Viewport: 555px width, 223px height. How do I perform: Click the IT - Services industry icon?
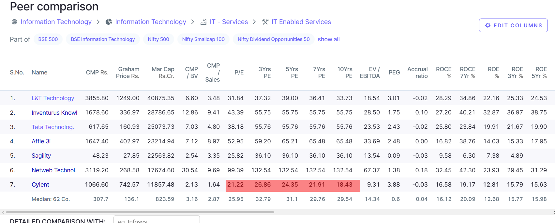(x=203, y=22)
